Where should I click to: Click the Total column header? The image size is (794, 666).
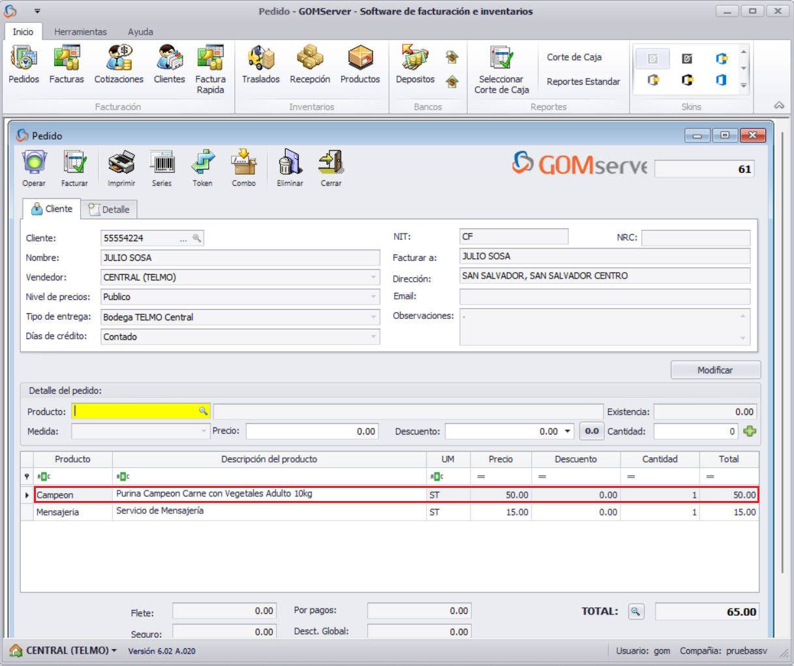click(729, 459)
